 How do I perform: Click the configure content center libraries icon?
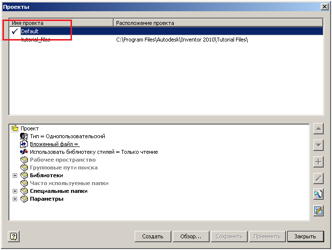[x=318, y=210]
